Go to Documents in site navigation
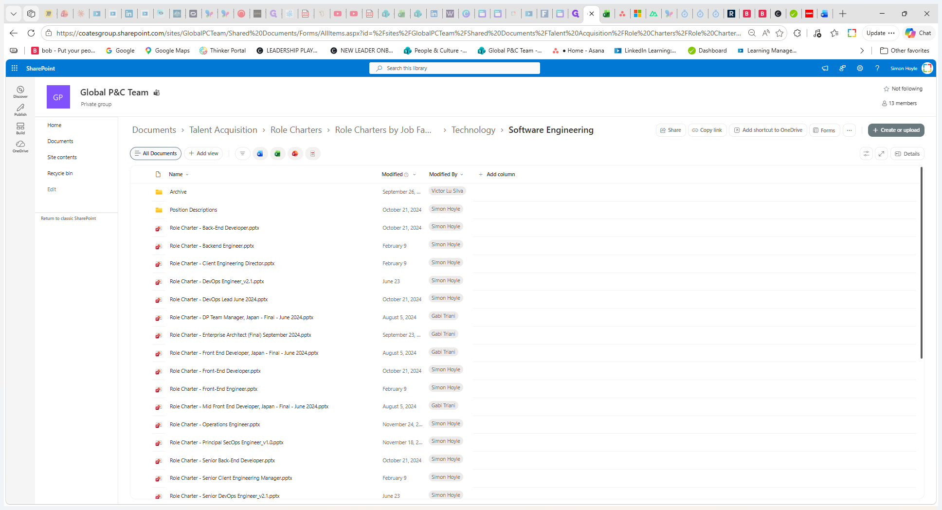Viewport: 942px width, 510px height. [x=60, y=141]
